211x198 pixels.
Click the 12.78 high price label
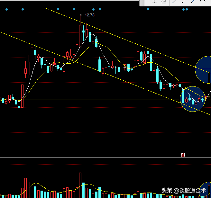coord(89,15)
